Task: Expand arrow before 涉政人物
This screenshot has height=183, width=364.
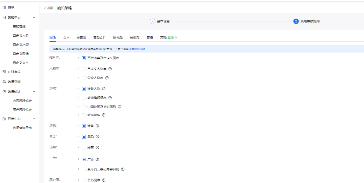Action: [x=78, y=88]
